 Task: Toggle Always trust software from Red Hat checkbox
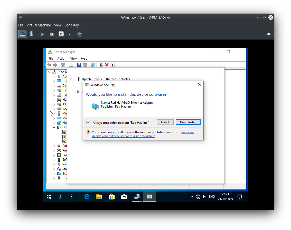[88, 122]
